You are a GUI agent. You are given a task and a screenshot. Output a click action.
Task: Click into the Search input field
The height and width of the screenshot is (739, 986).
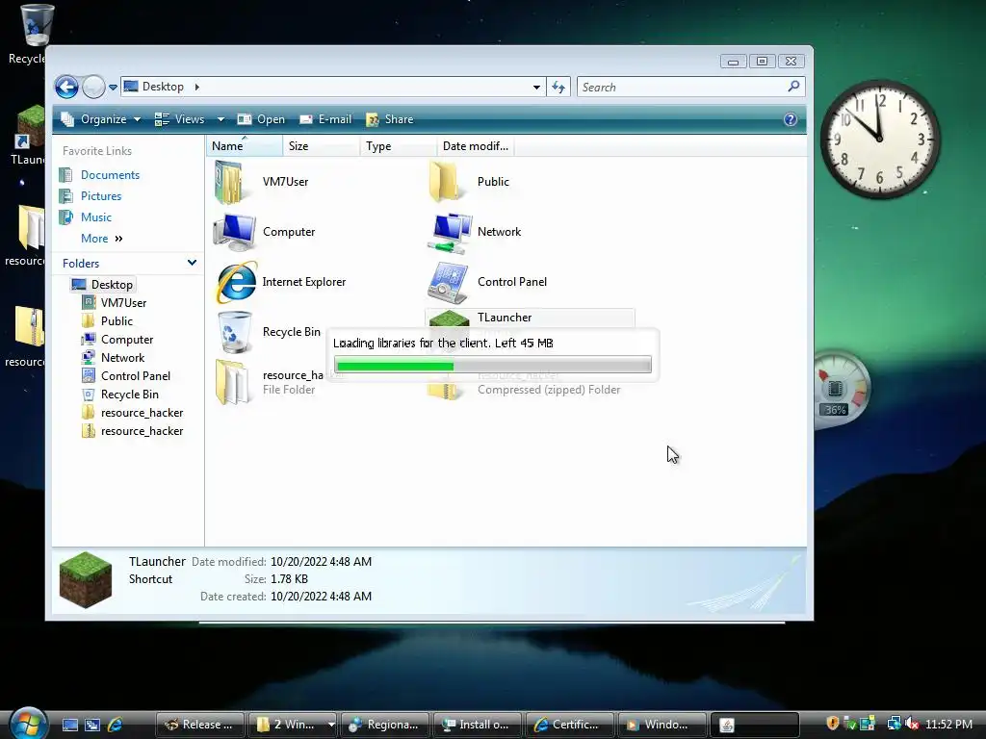(x=683, y=87)
